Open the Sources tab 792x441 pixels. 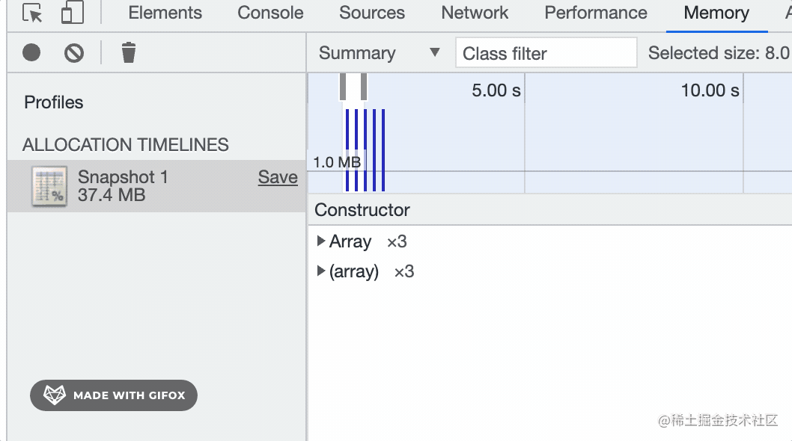coord(371,13)
